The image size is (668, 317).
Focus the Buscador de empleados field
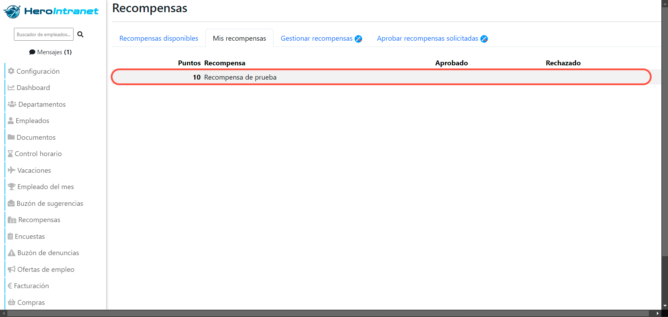click(x=44, y=34)
